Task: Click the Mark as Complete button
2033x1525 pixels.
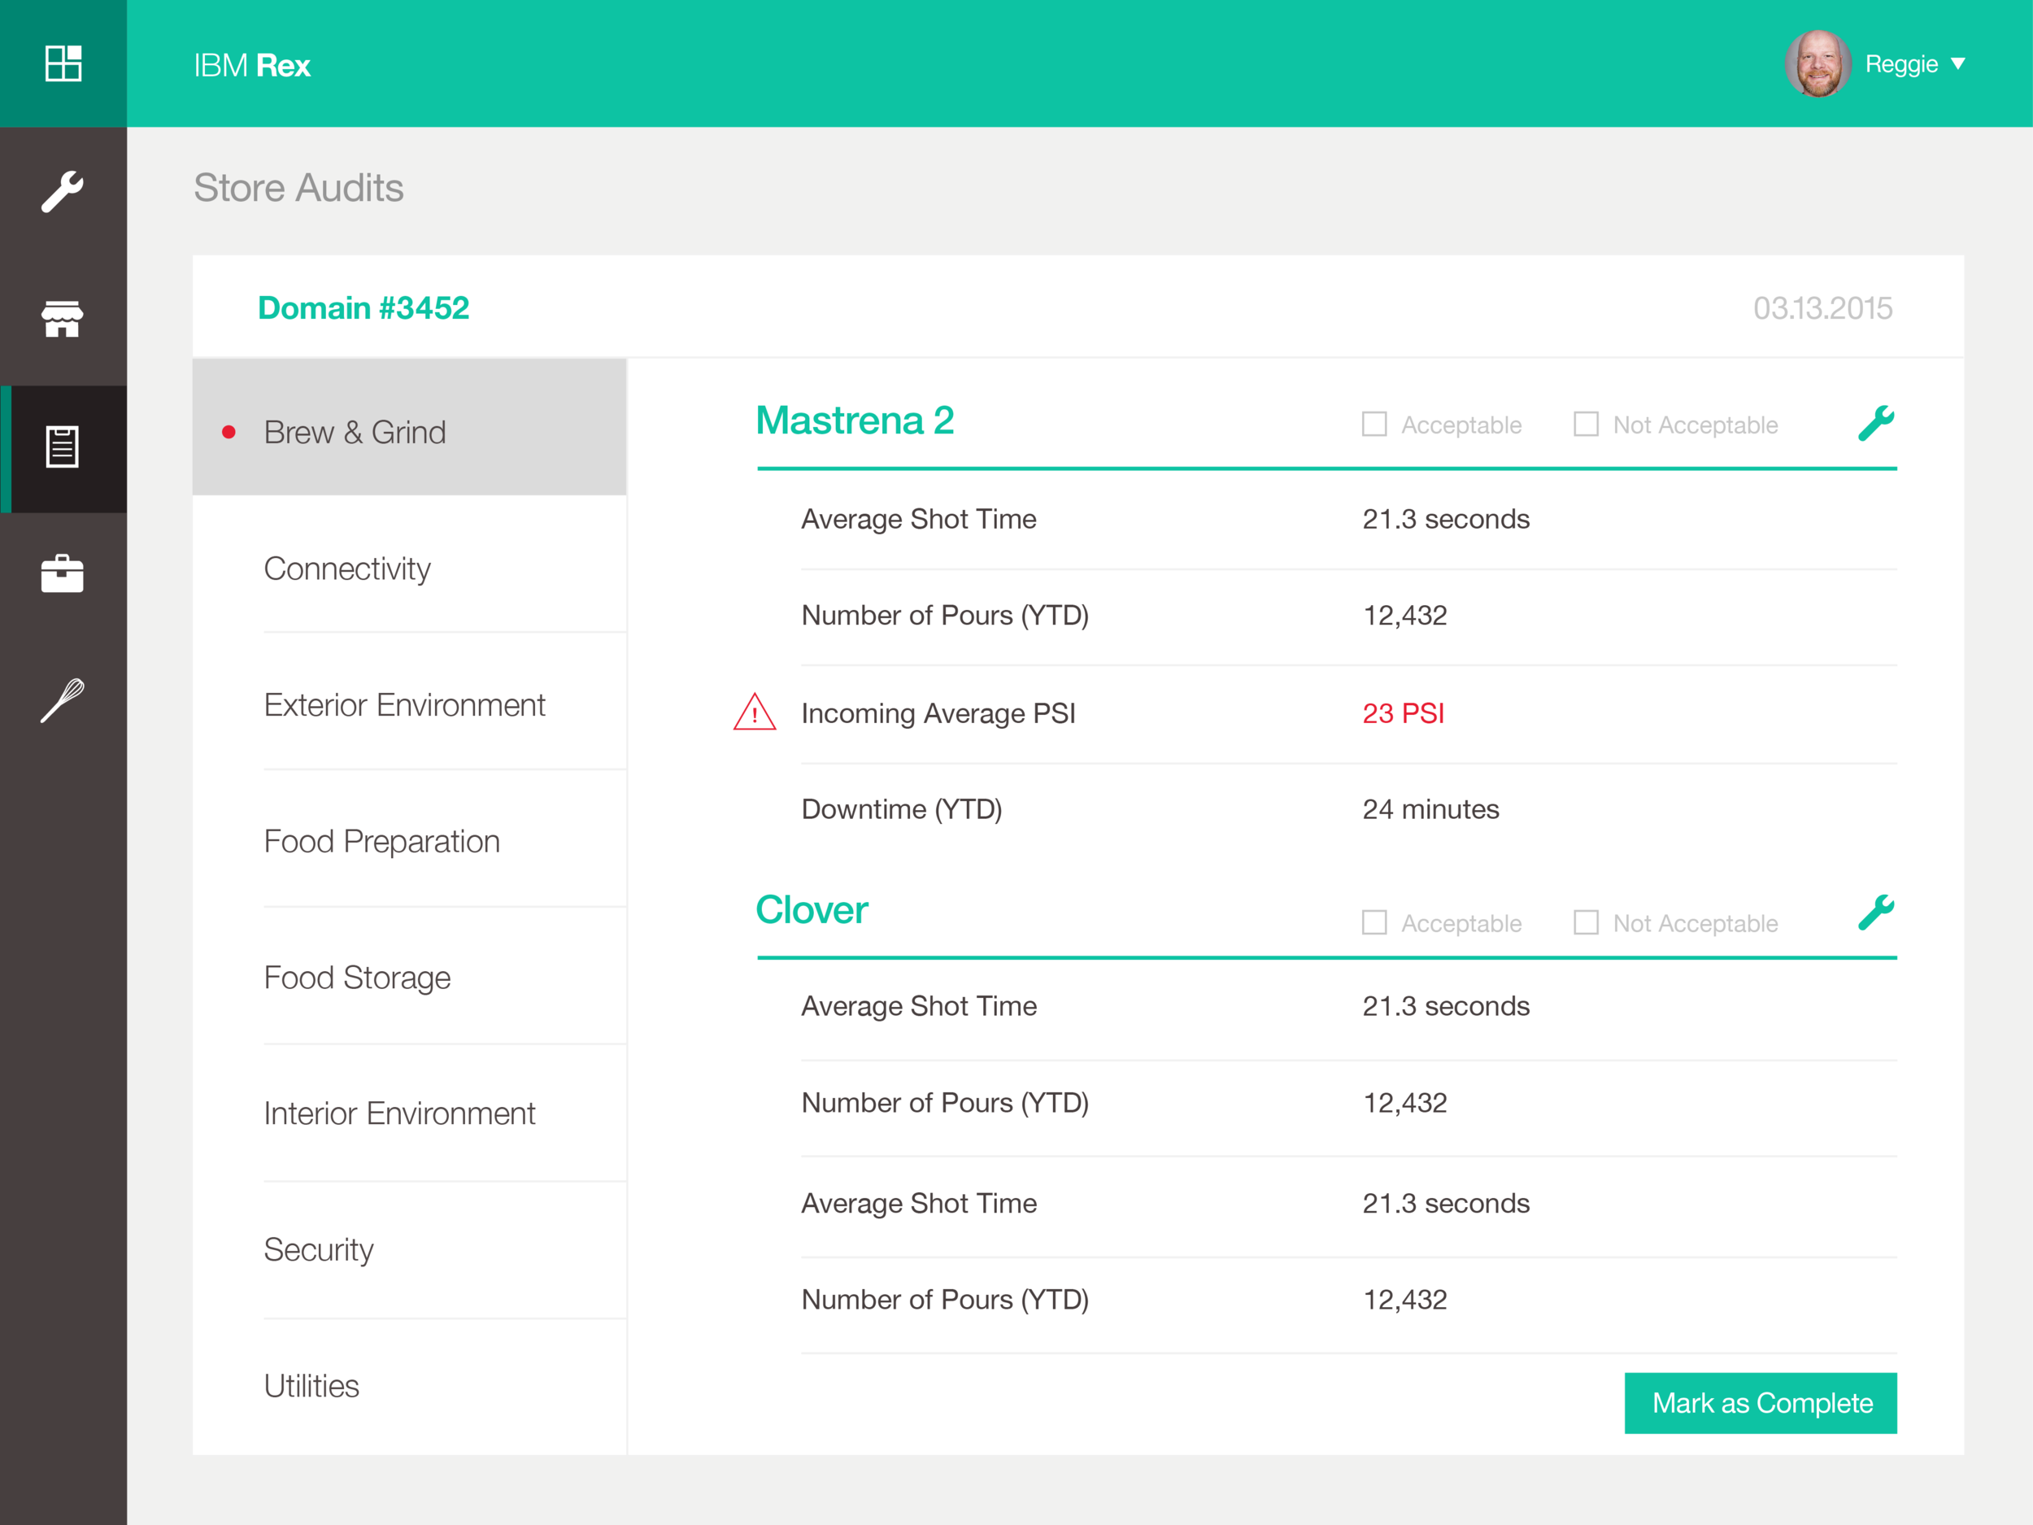Action: click(x=1760, y=1403)
